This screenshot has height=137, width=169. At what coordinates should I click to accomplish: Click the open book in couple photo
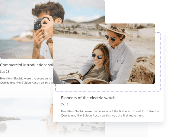point(85,81)
